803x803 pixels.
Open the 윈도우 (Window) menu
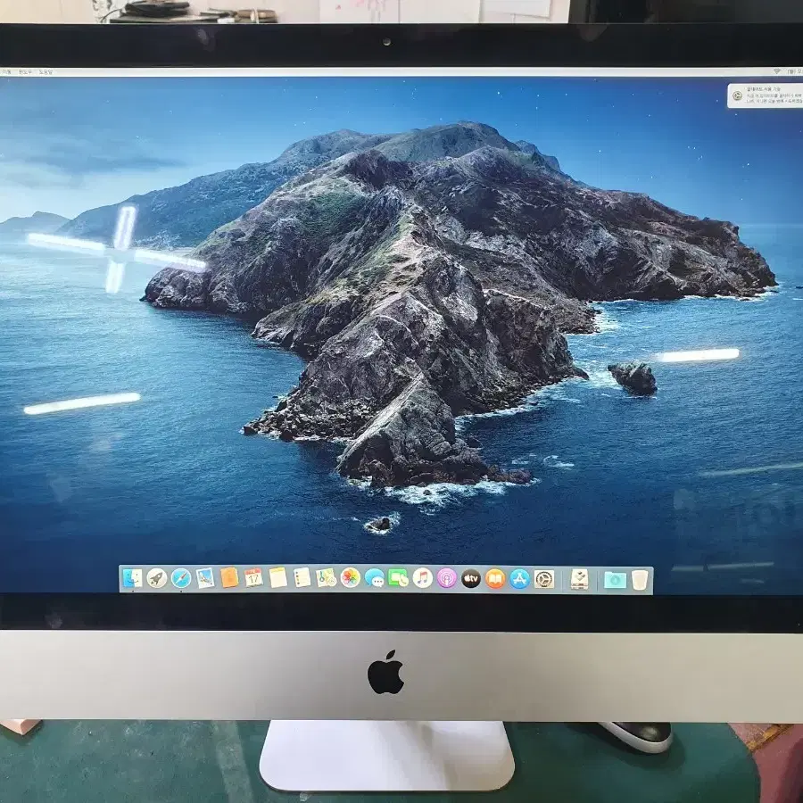tap(25, 71)
